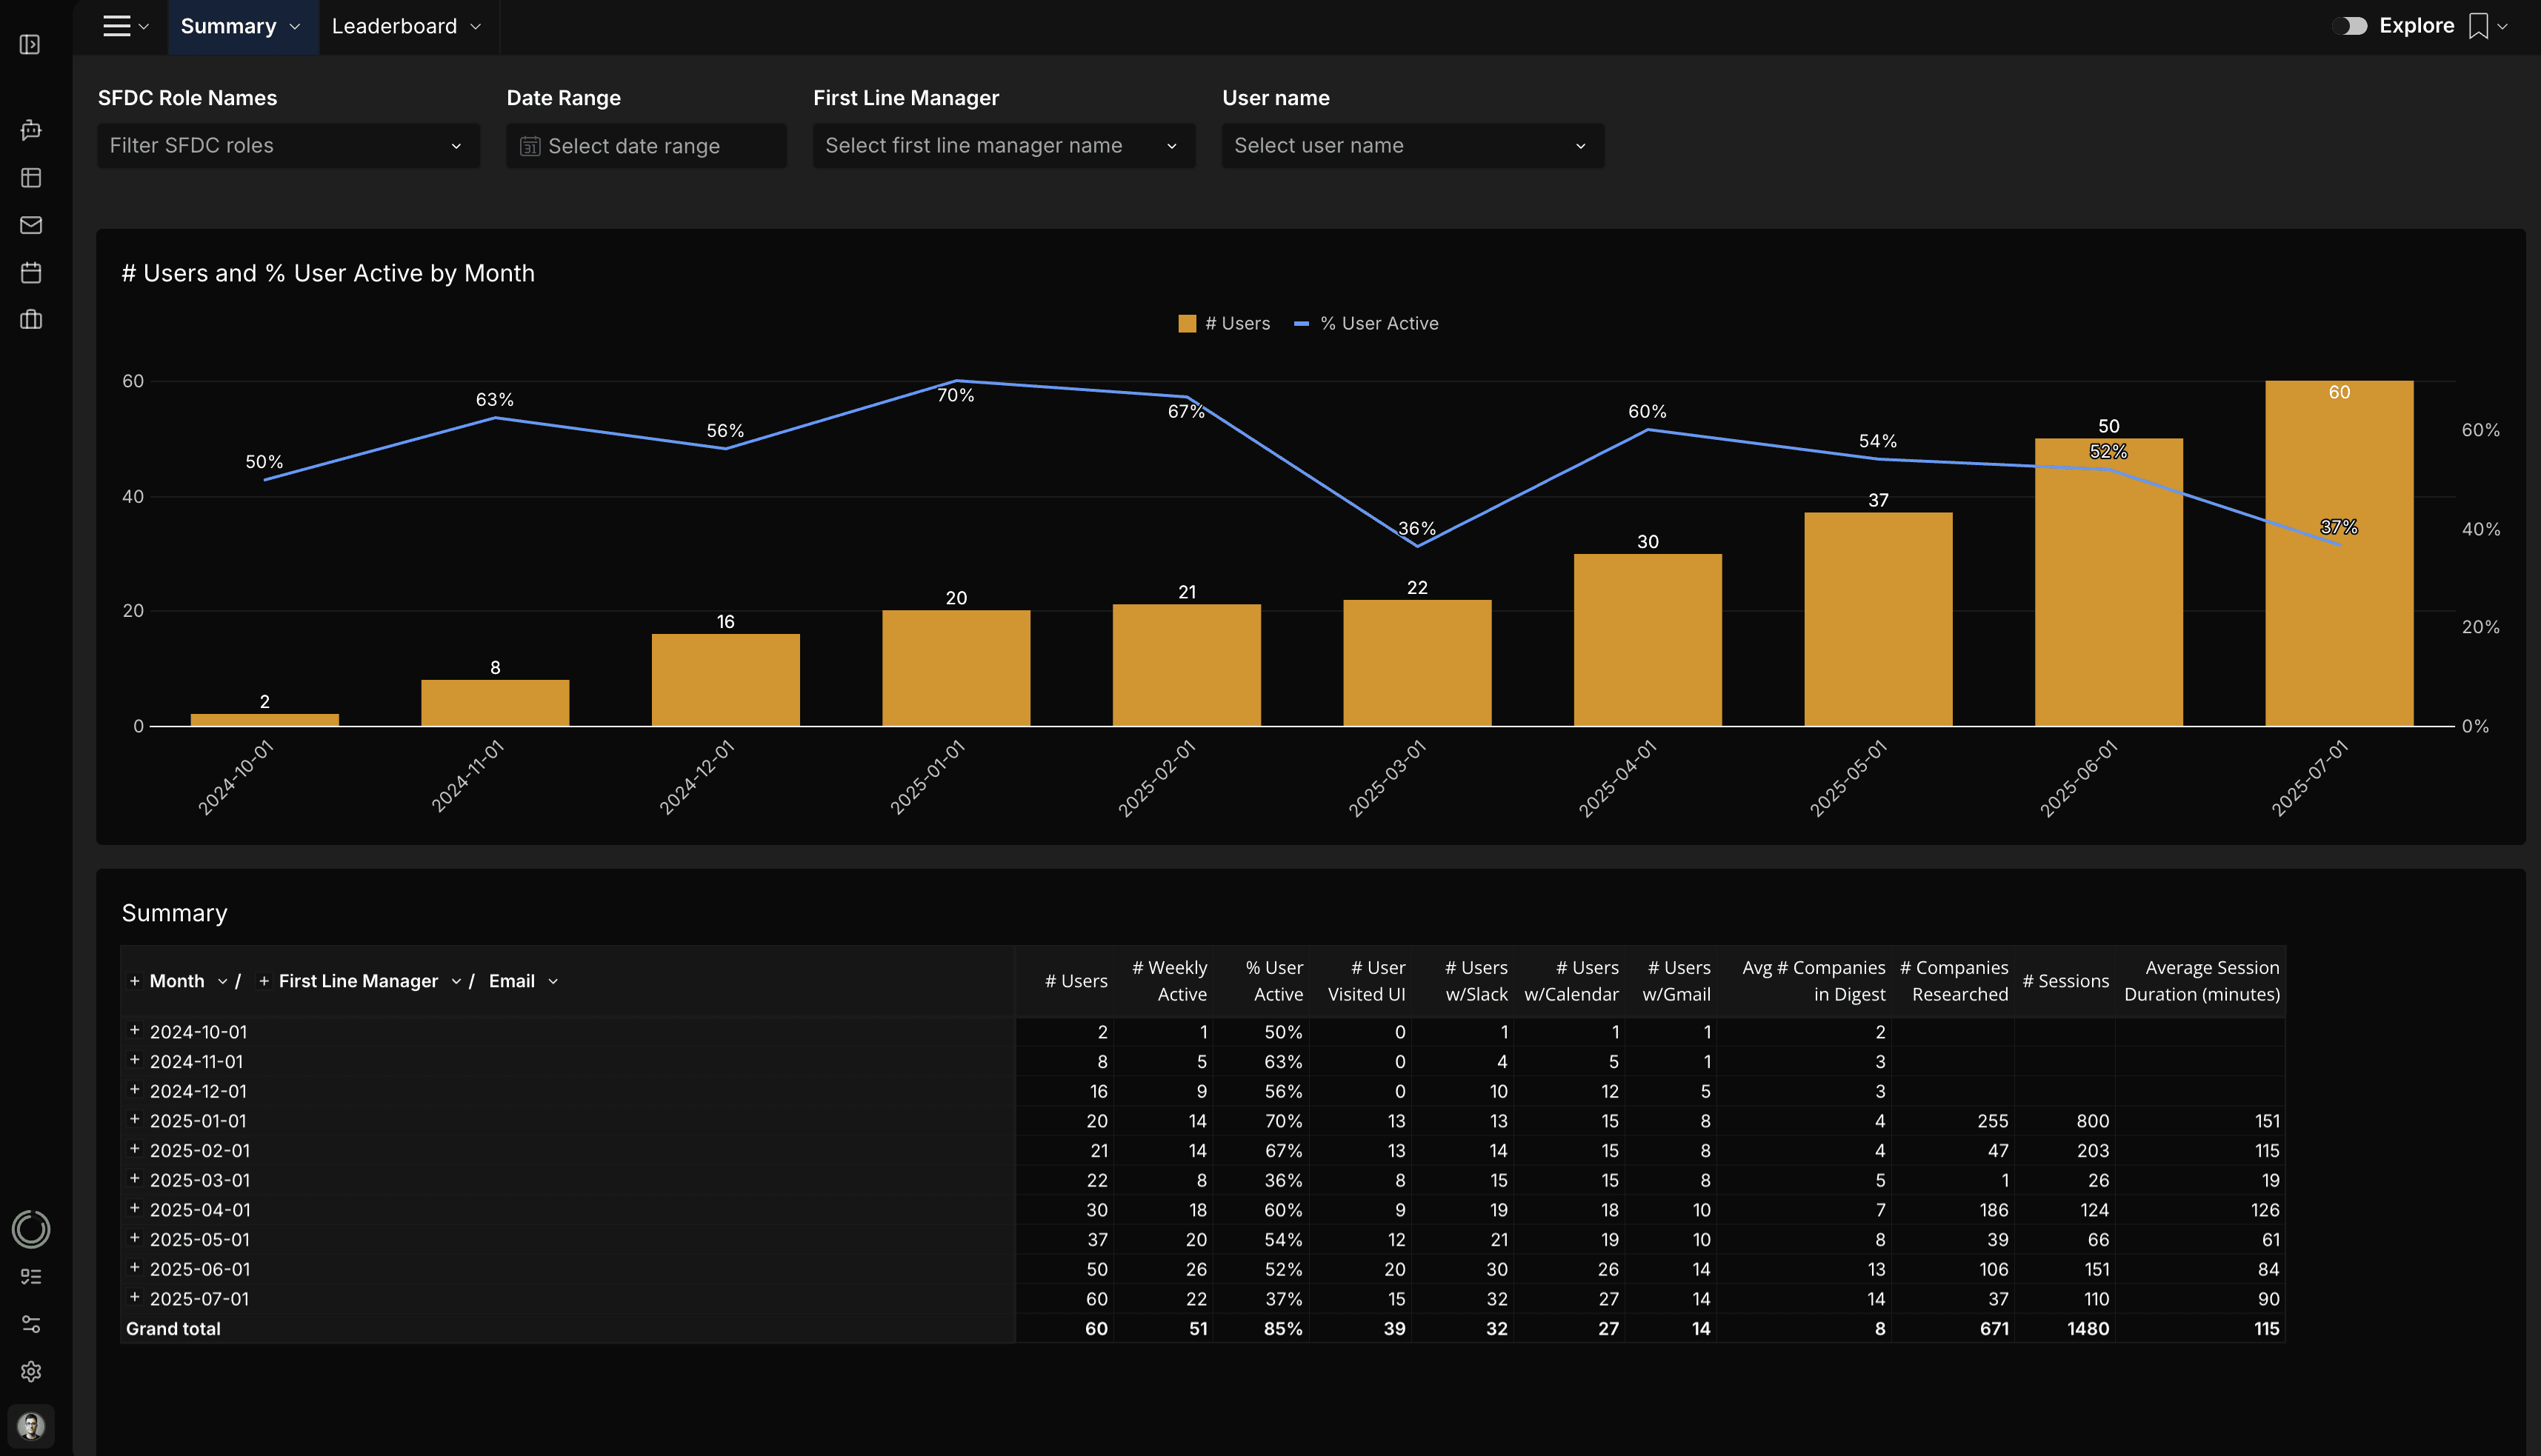This screenshot has height=1456, width=2541.
Task: Open the calendar sidebar icon
Action: [x=31, y=272]
